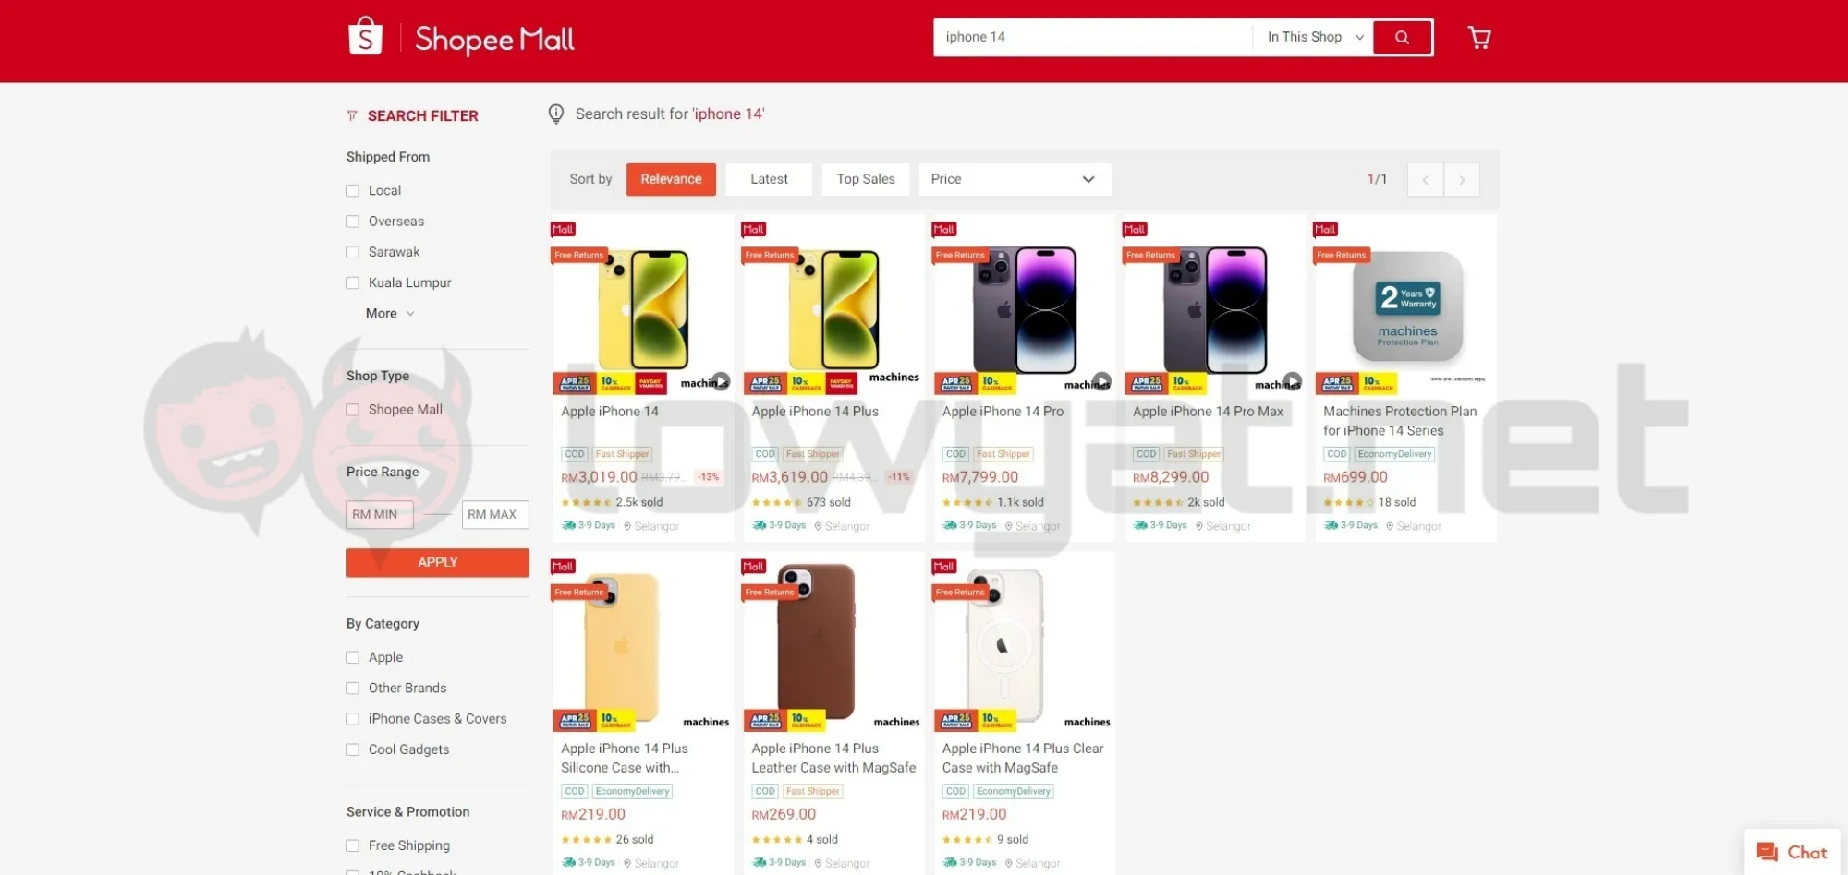The height and width of the screenshot is (875, 1848).
Task: Go to next results page arrow
Action: pos(1462,180)
